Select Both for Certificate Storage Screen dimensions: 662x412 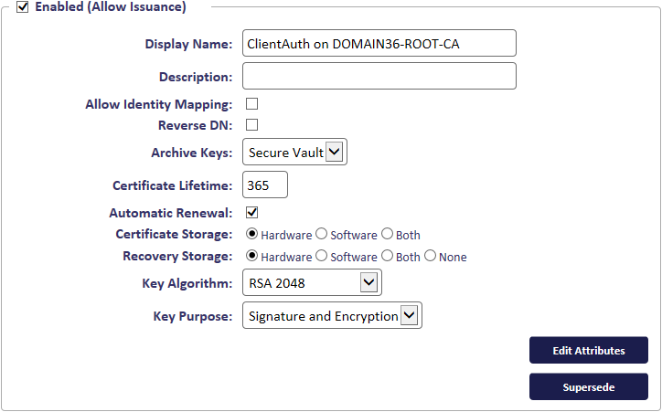(387, 234)
